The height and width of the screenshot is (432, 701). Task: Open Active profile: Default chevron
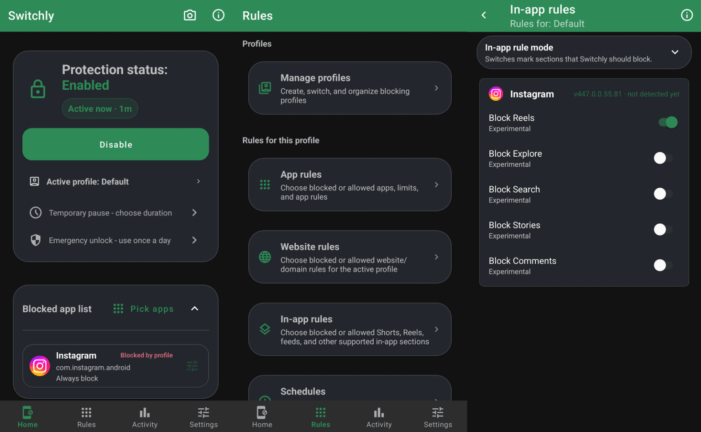(x=199, y=181)
